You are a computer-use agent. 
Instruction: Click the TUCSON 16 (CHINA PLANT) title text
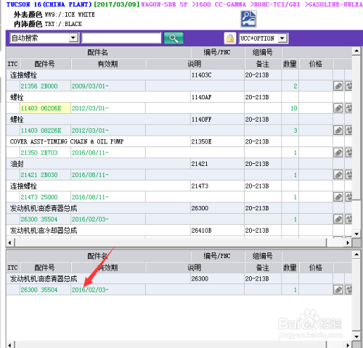[49, 4]
